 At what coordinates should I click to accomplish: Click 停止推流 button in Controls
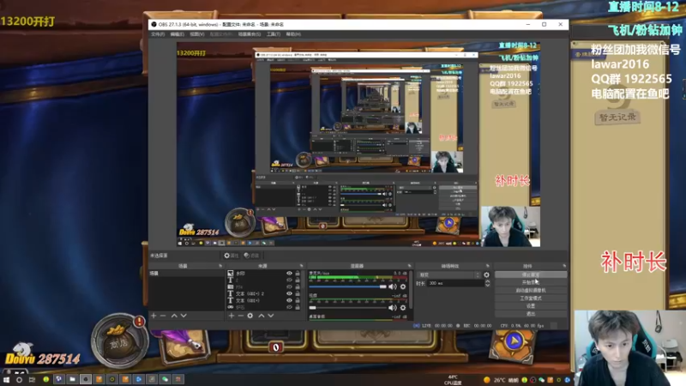click(x=531, y=274)
